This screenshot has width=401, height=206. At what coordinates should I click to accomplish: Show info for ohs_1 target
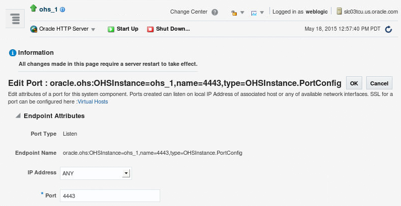(62, 10)
